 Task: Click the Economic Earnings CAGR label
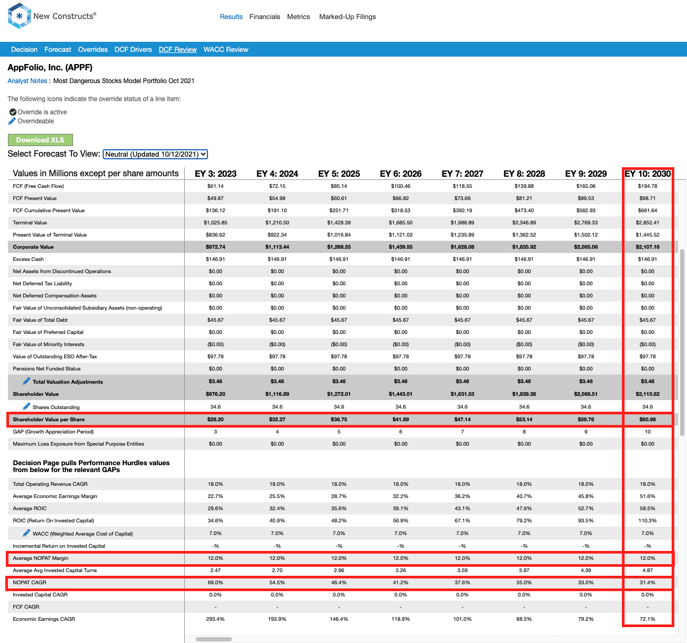pyautogui.click(x=44, y=619)
